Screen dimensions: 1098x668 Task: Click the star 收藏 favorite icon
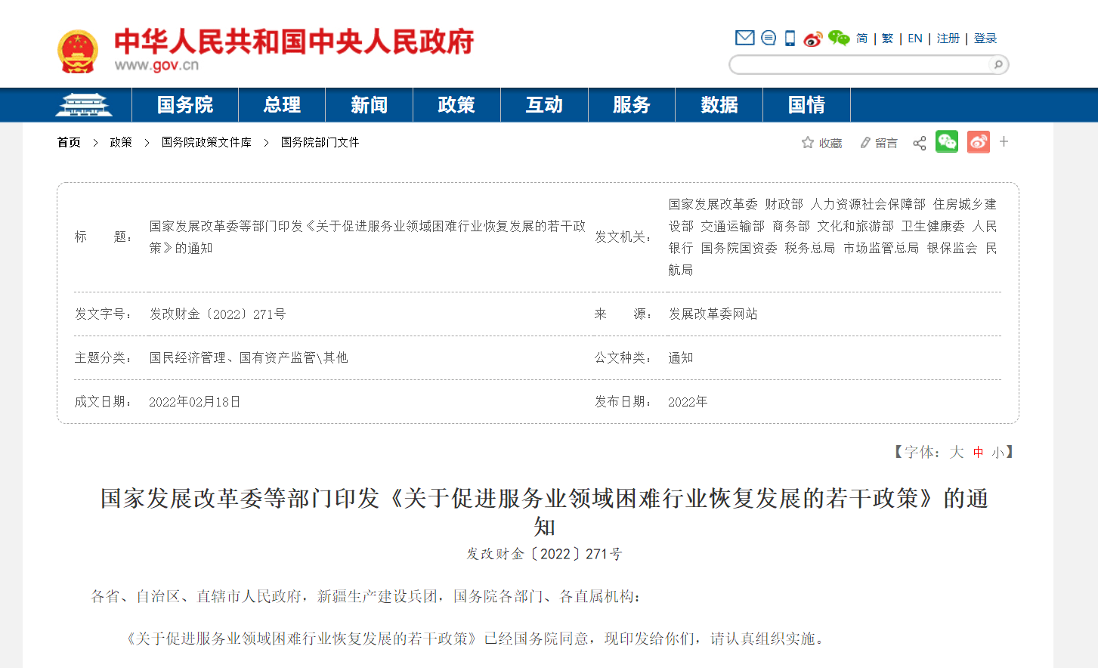pos(808,143)
